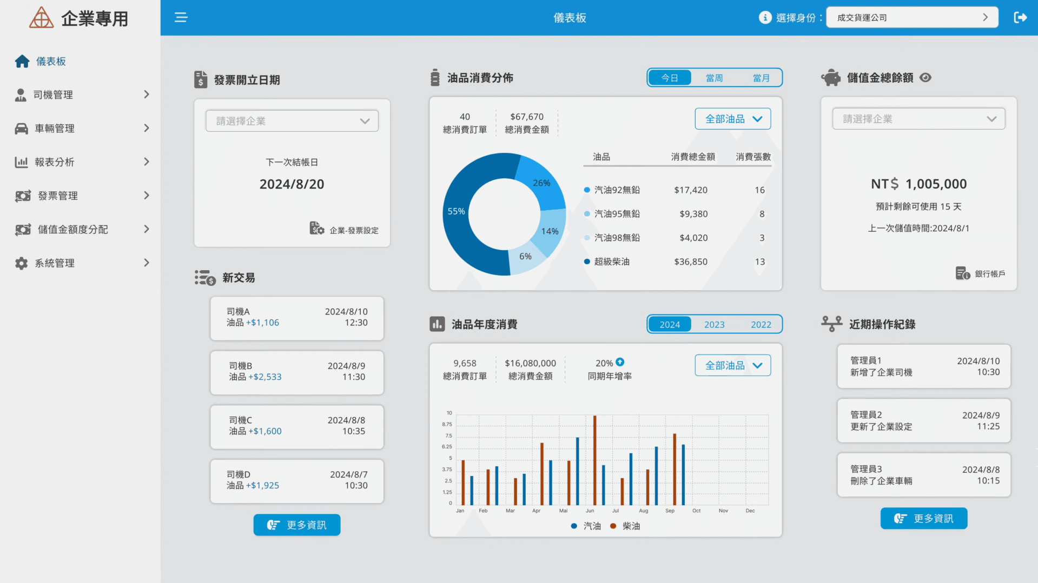Click 更多資訊 button under 近期操作紀錄
The width and height of the screenshot is (1038, 583).
924,518
